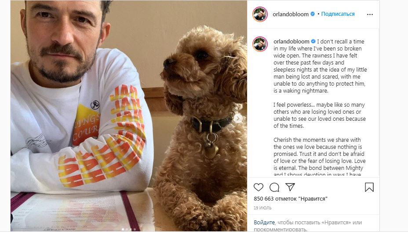This screenshot has width=408, height=234.
Task: Follow the account via Подписаться
Action: [338, 14]
